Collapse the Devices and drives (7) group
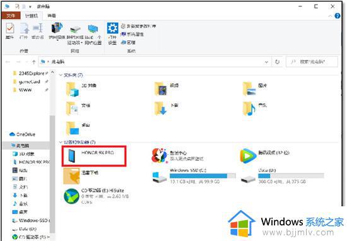Viewport: 347px width, 241px height. tap(61, 142)
